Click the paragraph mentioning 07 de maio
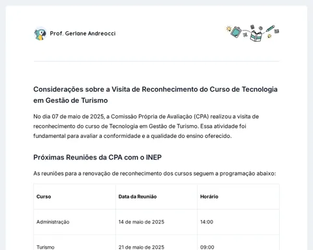 tap(146, 126)
